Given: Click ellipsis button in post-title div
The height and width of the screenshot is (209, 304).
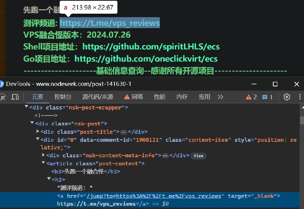Looking at the screenshot, I should (x=123, y=132).
